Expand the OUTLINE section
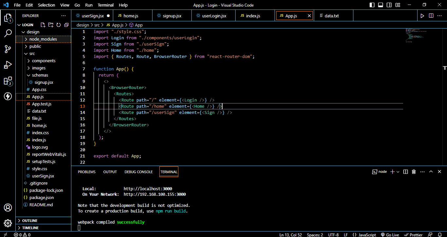Screen dimensions: 447x237 (x=44, y=221)
